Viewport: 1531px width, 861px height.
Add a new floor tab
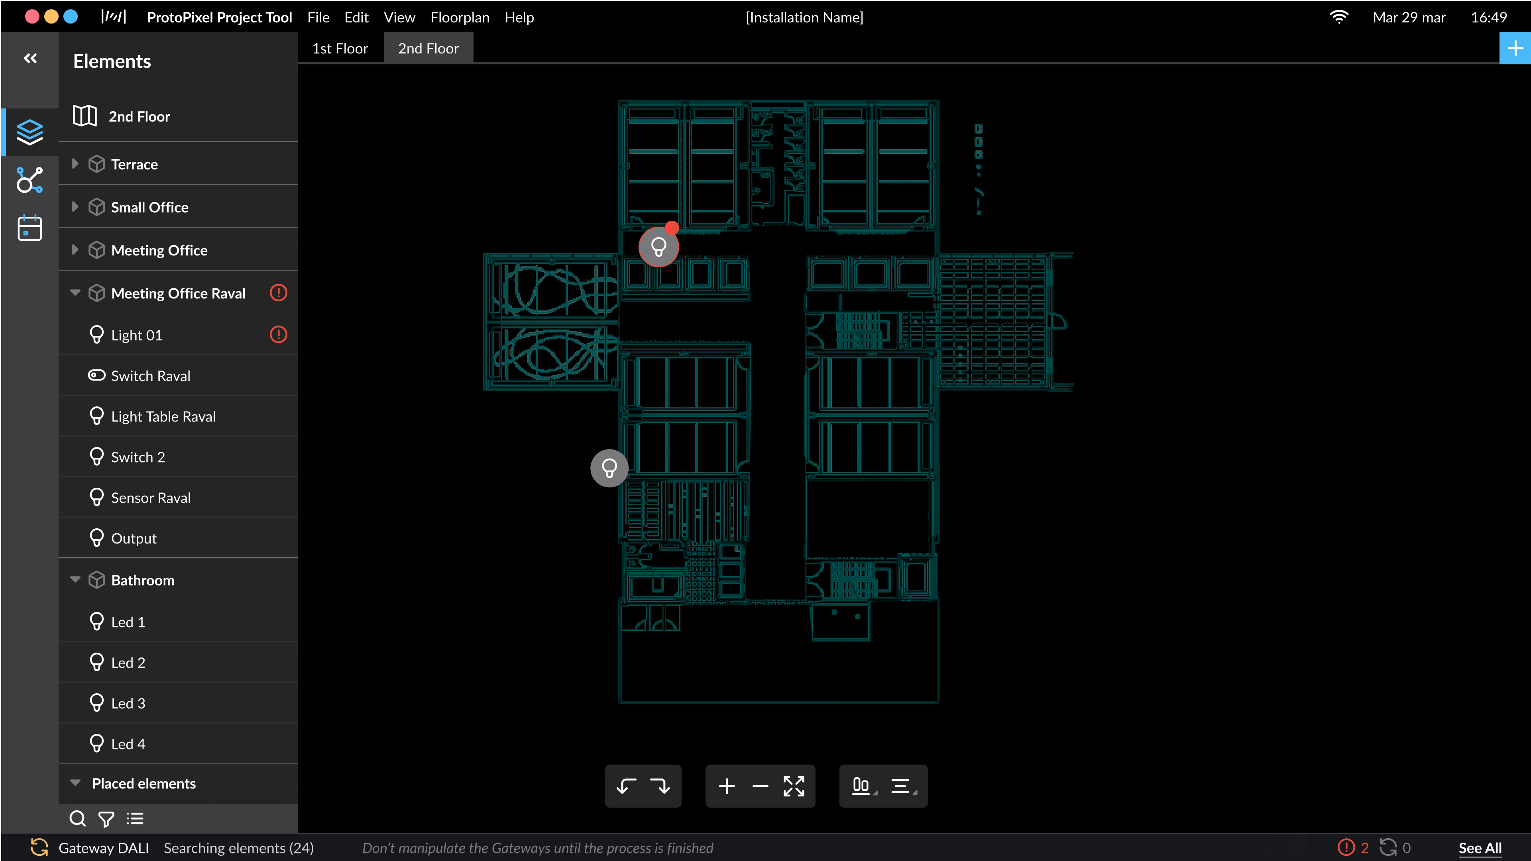pyautogui.click(x=1515, y=48)
